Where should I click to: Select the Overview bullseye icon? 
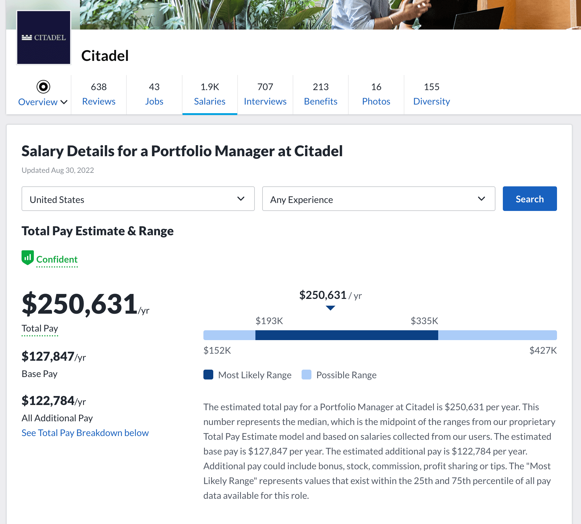pyautogui.click(x=43, y=87)
